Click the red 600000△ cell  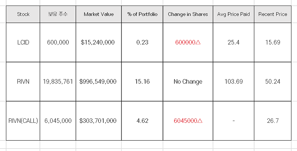pyautogui.click(x=188, y=42)
